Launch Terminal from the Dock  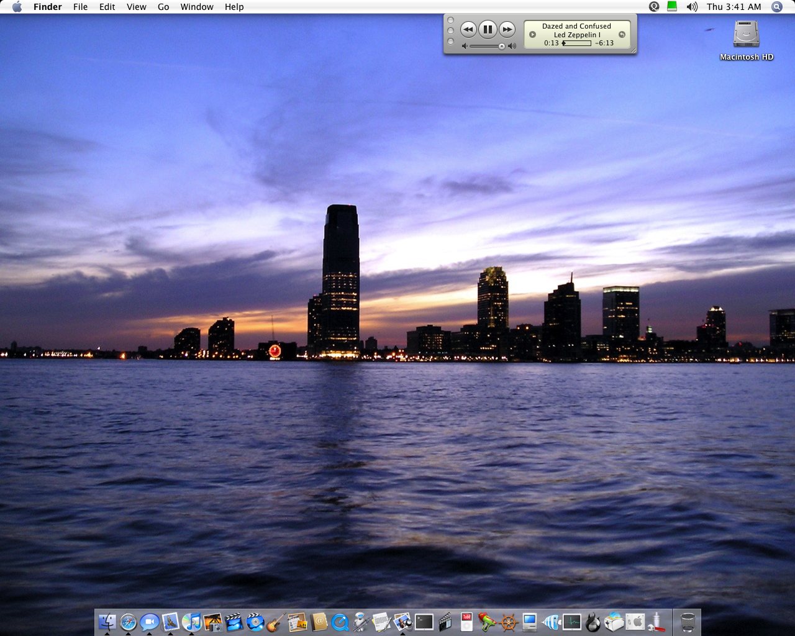click(424, 622)
